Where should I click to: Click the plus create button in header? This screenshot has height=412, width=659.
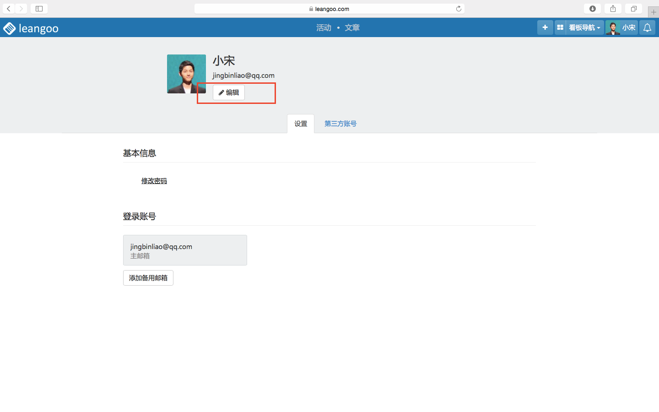click(545, 27)
